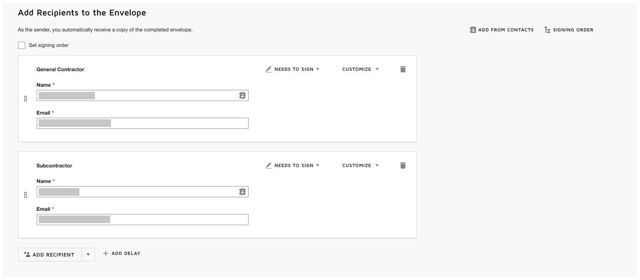
Task: Click the Add Recipient button
Action: (49, 255)
